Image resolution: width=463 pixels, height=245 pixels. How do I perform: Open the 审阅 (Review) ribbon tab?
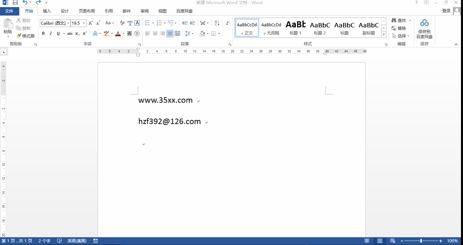click(145, 11)
